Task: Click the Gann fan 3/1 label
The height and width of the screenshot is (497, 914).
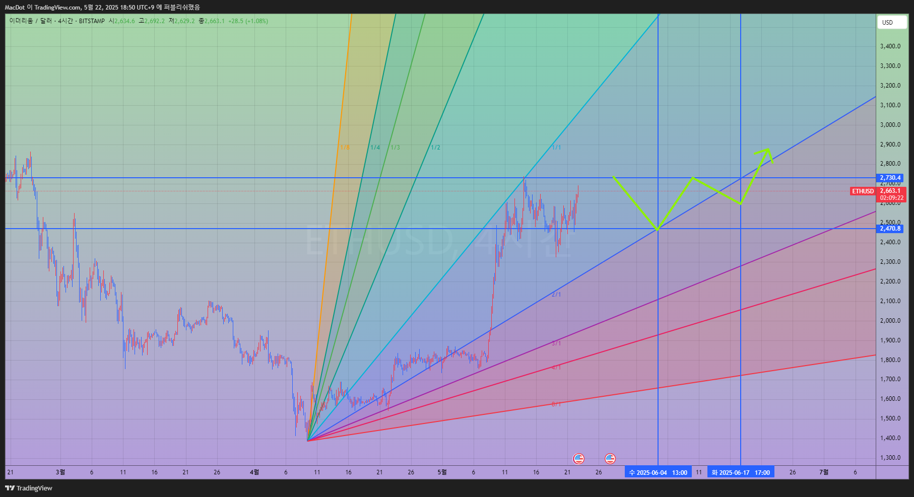Action: tap(556, 343)
